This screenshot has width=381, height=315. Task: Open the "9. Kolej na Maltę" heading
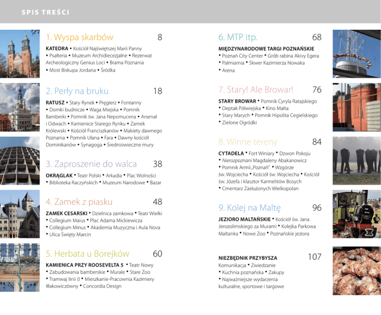point(250,207)
